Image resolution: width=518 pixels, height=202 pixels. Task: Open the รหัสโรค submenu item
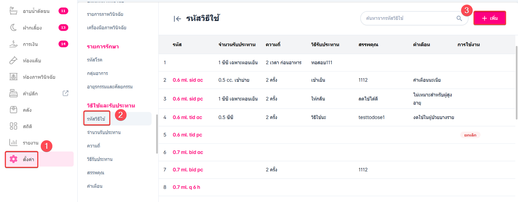point(95,60)
